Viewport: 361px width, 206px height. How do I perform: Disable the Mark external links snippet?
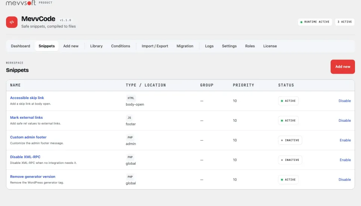[344, 121]
